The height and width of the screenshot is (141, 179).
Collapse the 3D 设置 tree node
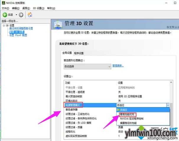point(4,25)
